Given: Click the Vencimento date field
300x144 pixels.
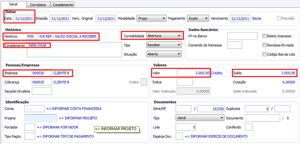Looking at the screenshot, I should [x=240, y=18].
